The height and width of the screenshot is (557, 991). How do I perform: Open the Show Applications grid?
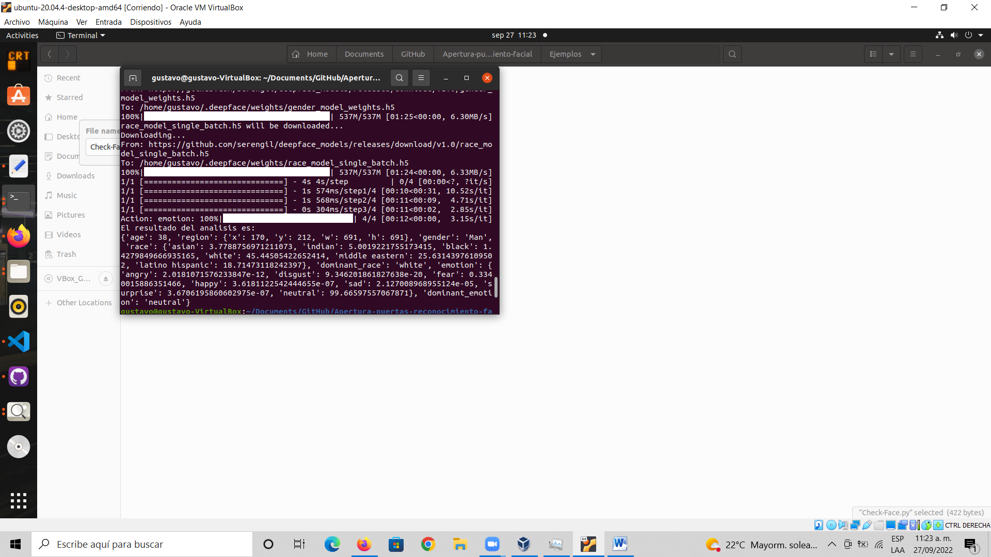pos(18,500)
